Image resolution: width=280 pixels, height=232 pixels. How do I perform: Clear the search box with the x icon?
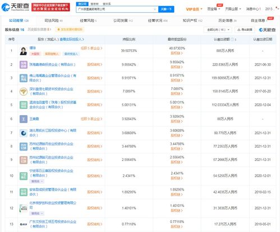pos(155,9)
